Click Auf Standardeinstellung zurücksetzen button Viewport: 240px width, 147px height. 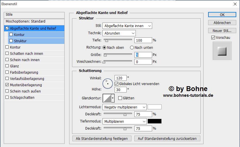[x=167, y=138]
